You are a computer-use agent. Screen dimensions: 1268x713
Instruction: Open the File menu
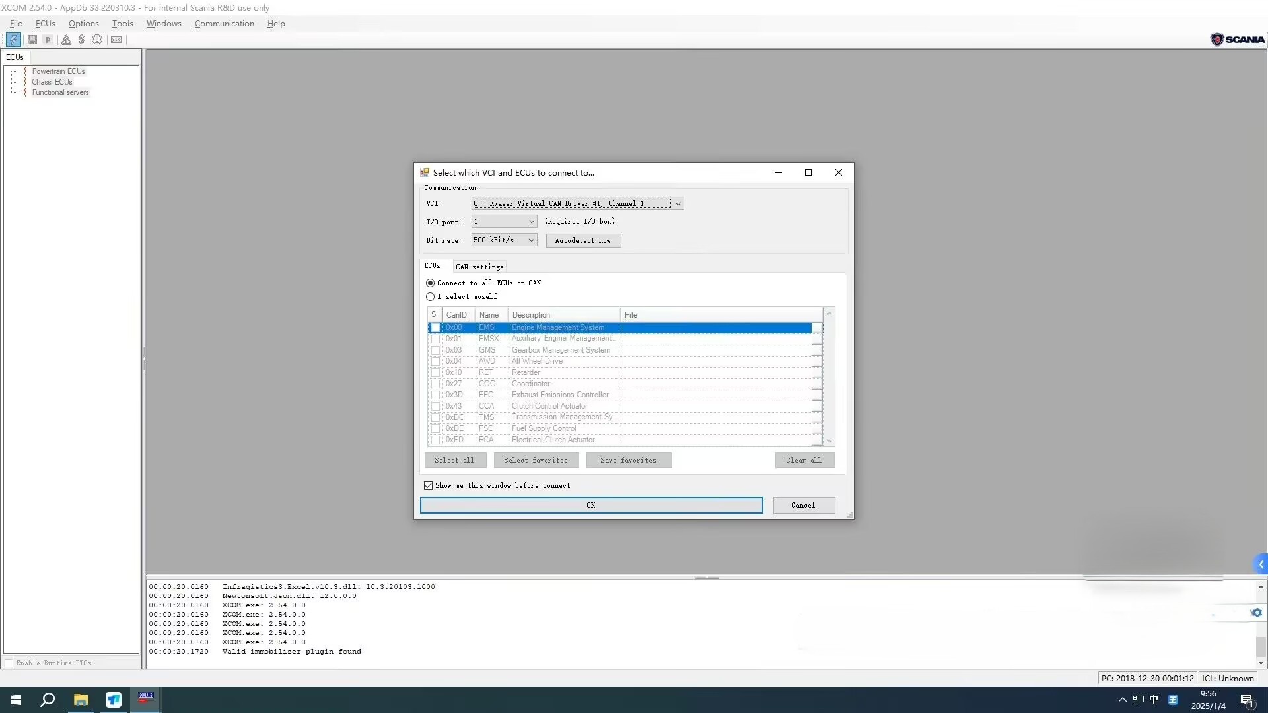click(x=16, y=24)
